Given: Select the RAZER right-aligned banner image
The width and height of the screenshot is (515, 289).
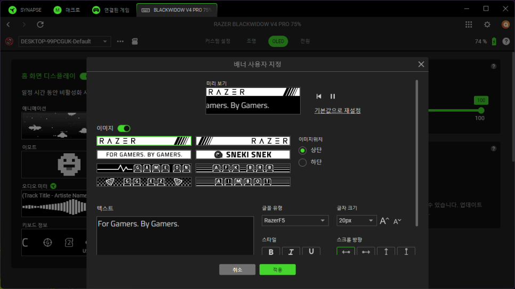Looking at the screenshot, I should click(x=243, y=141).
